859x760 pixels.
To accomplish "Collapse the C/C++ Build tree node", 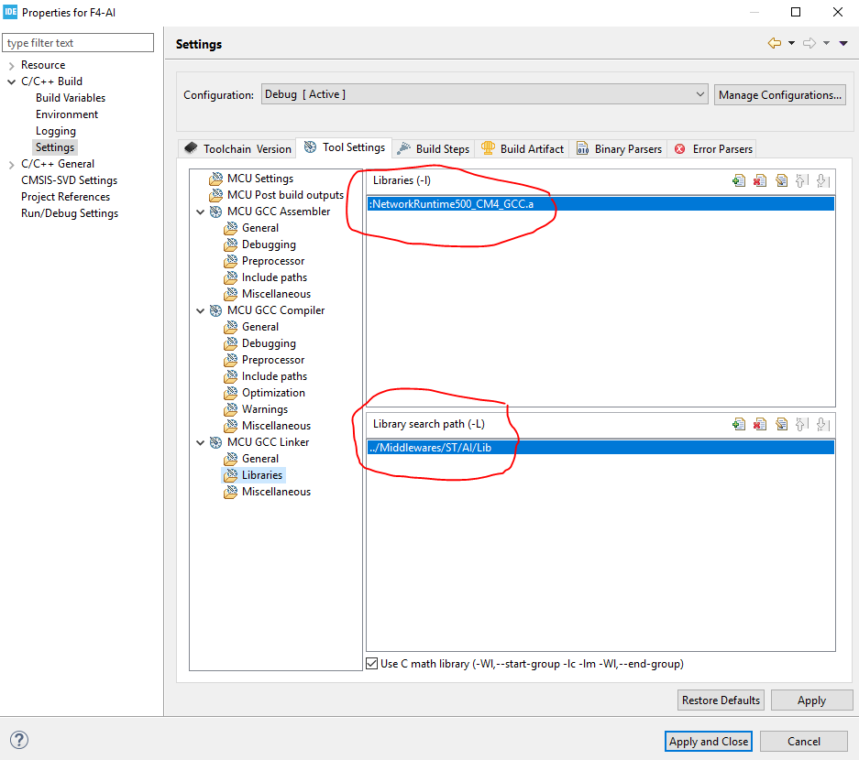I will pos(12,81).
